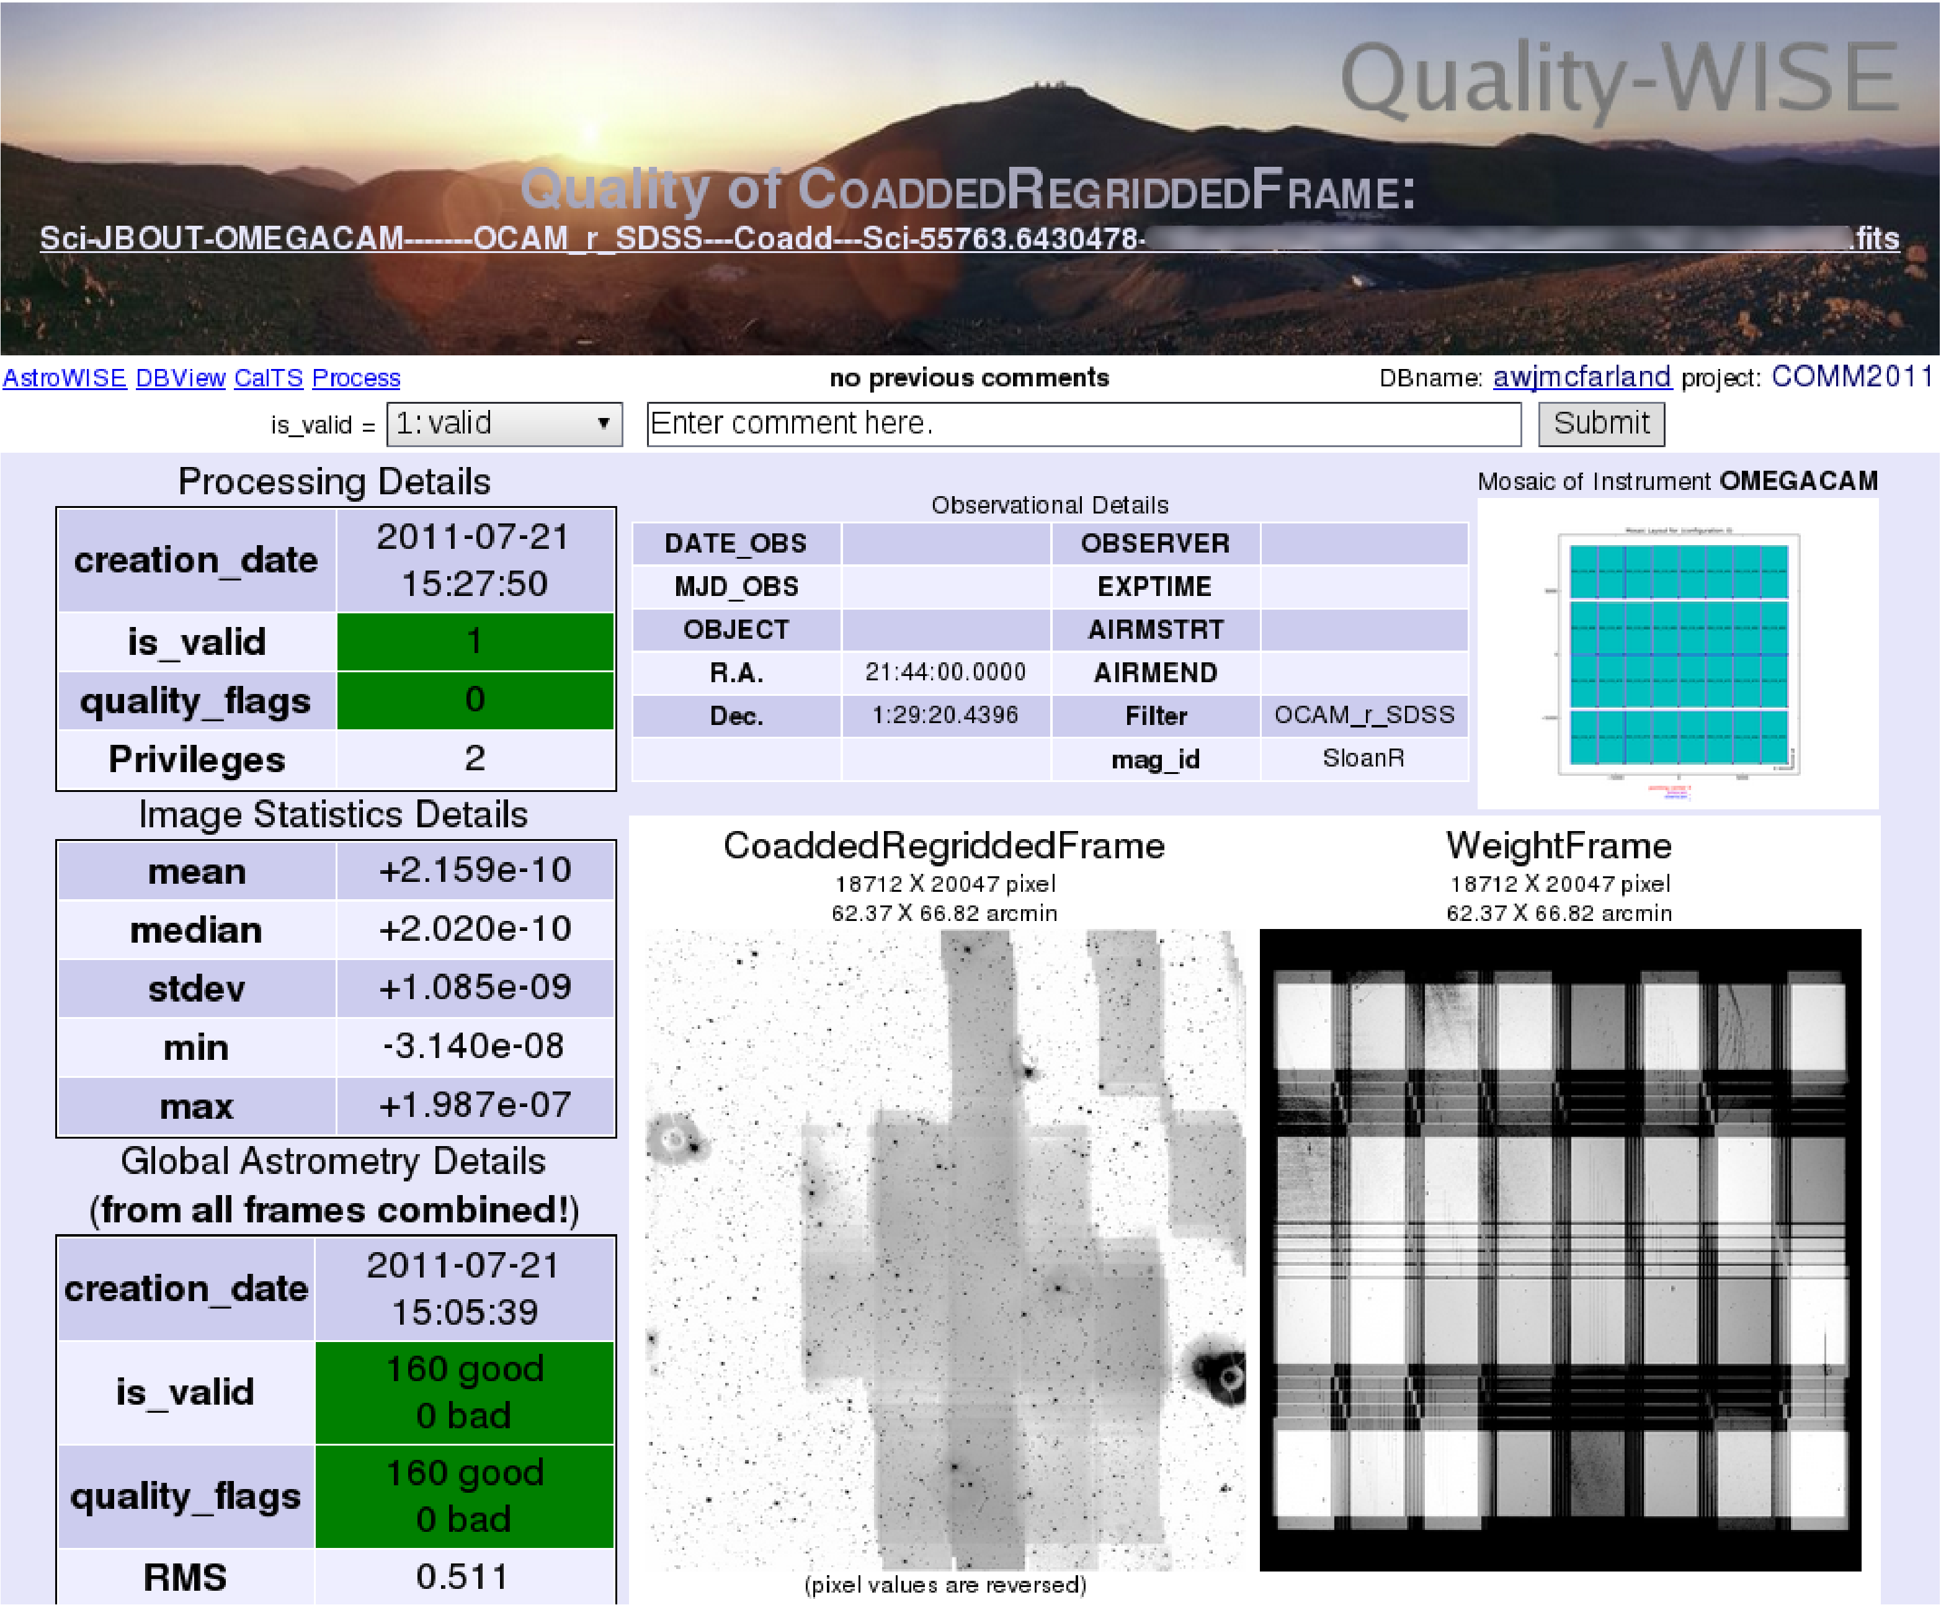Click the Quality-WISE banner title
The height and width of the screenshot is (1605, 1941).
[1619, 79]
